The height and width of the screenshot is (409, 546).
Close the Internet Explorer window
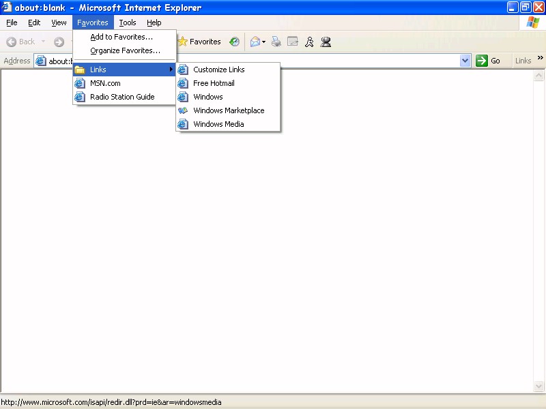[538, 7]
